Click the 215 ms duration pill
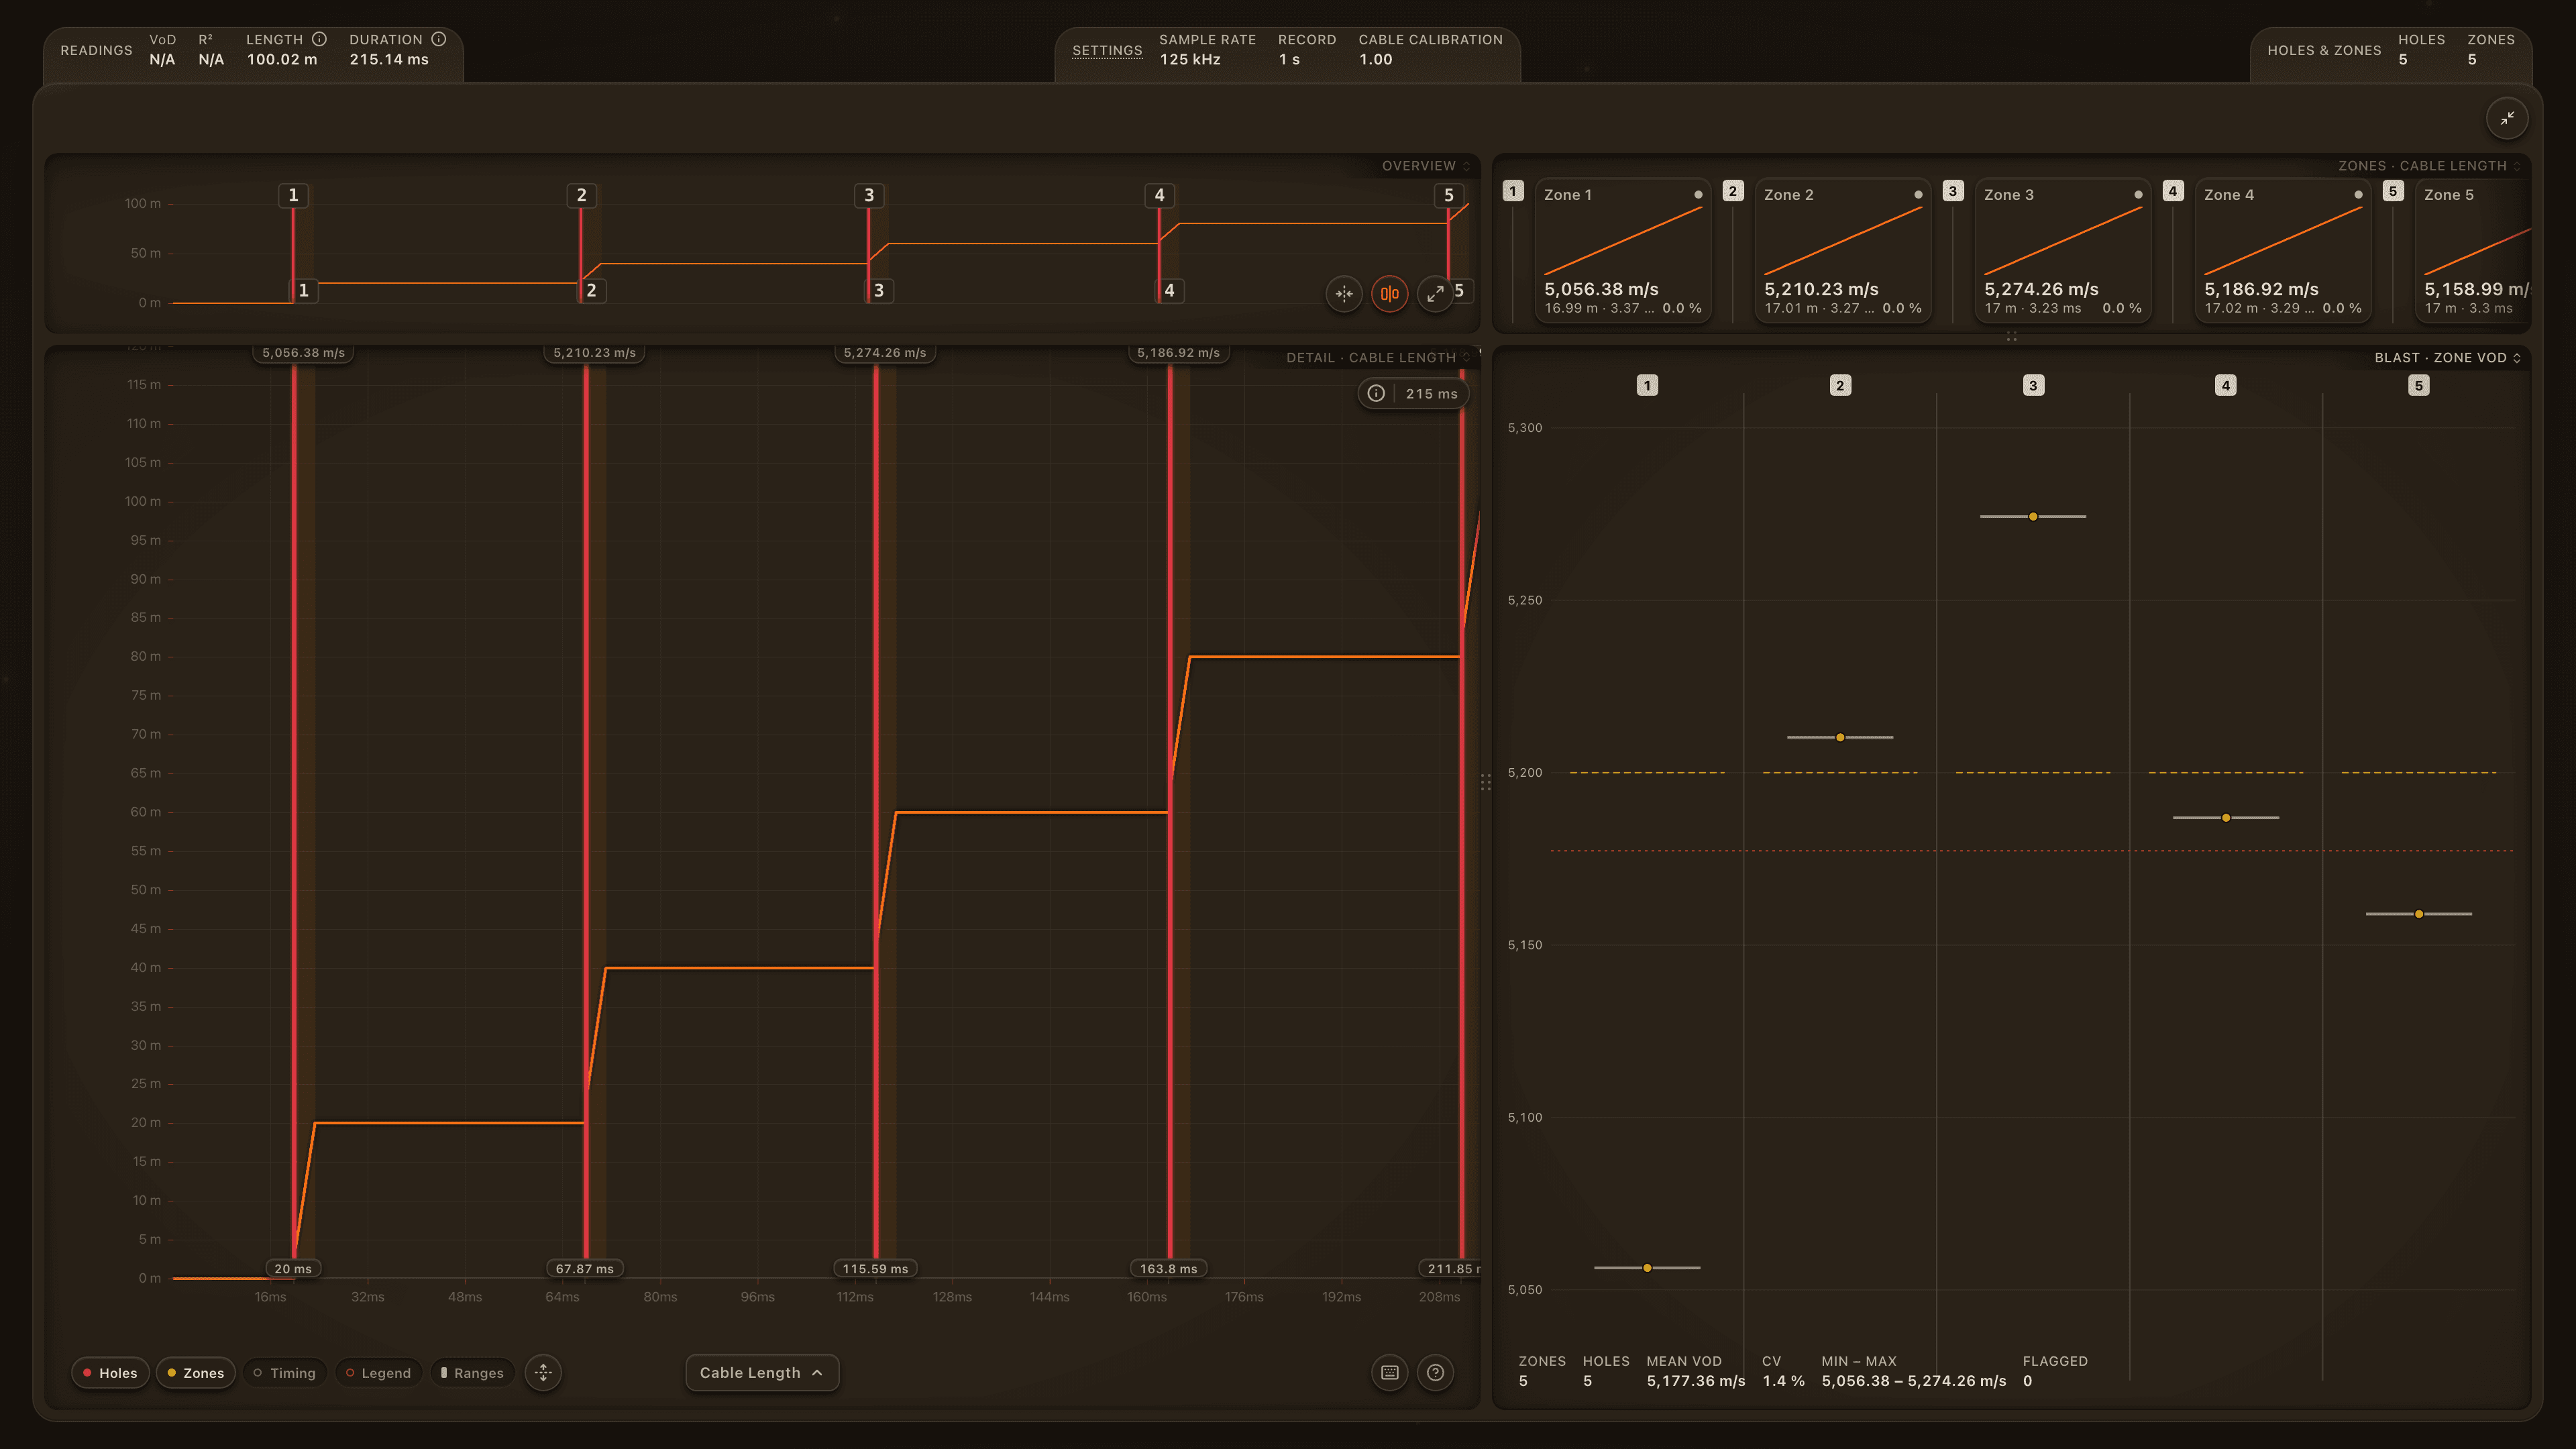Viewport: 2576px width, 1449px height. [1414, 394]
